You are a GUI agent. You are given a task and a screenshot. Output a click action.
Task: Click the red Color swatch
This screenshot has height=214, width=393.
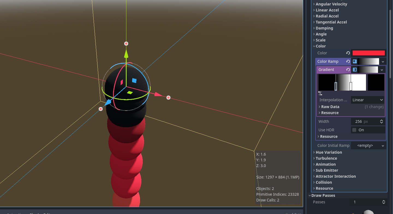click(x=368, y=53)
